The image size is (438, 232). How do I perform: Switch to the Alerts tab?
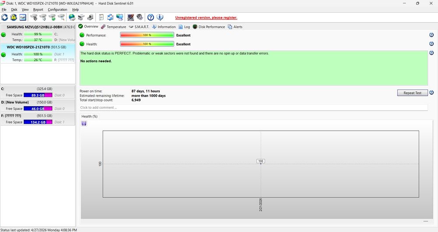pyautogui.click(x=235, y=27)
